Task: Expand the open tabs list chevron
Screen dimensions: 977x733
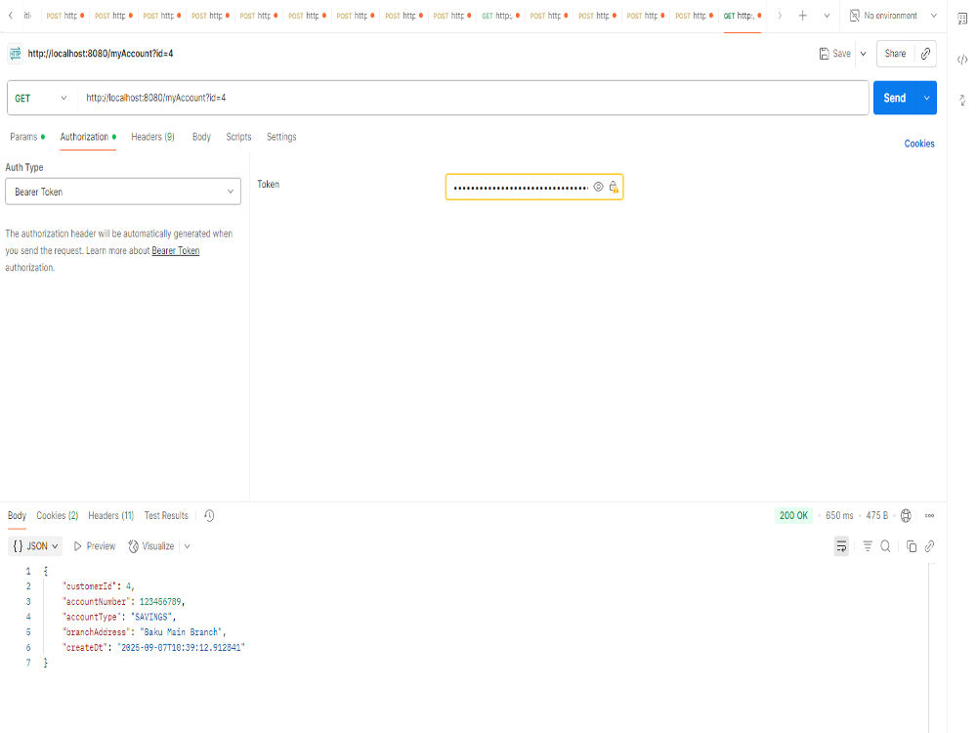Action: [x=827, y=16]
